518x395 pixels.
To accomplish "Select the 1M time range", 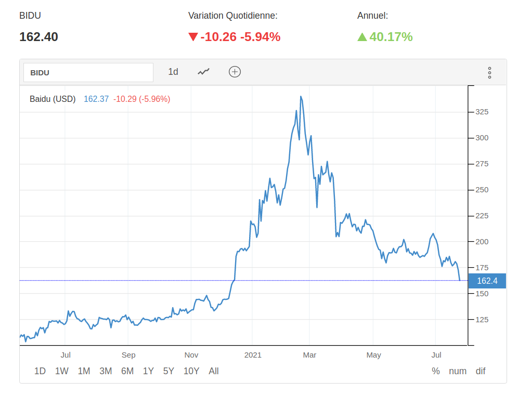I will click(84, 371).
